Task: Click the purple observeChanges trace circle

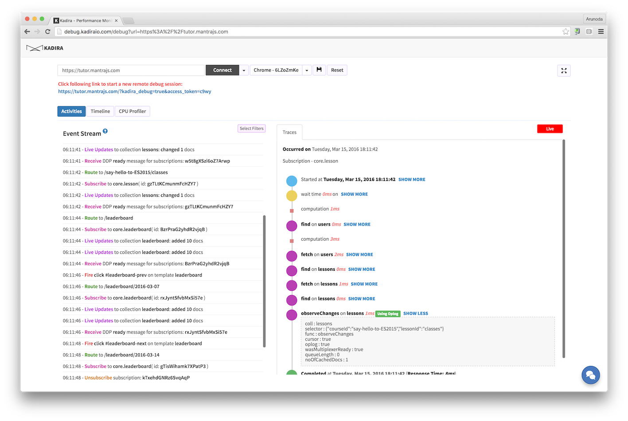Action: click(292, 315)
